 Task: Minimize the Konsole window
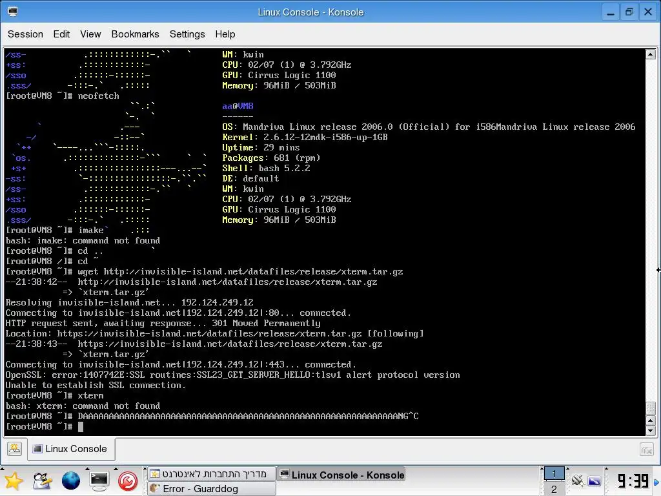coord(611,12)
